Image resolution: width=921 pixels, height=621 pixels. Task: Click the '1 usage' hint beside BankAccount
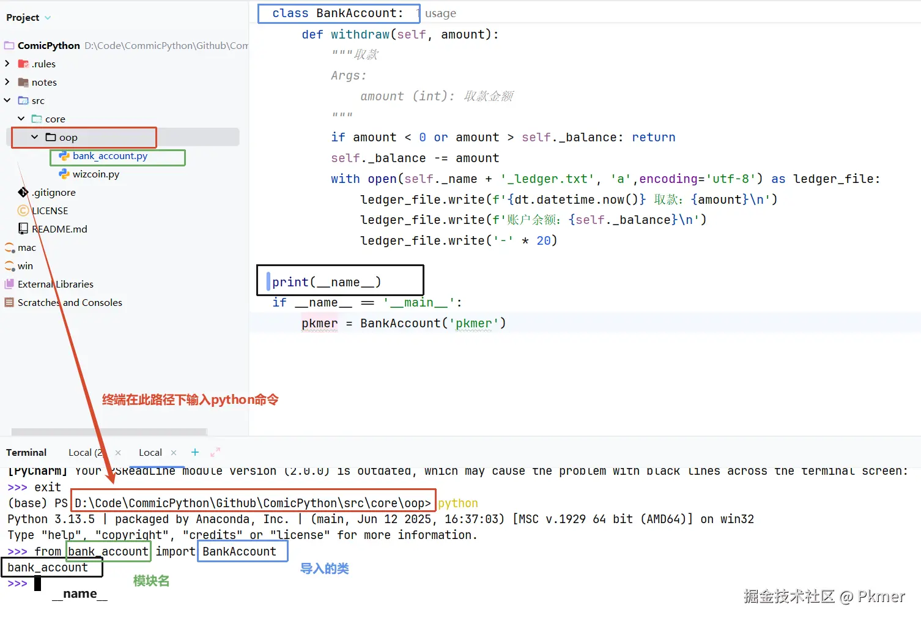[x=437, y=13]
